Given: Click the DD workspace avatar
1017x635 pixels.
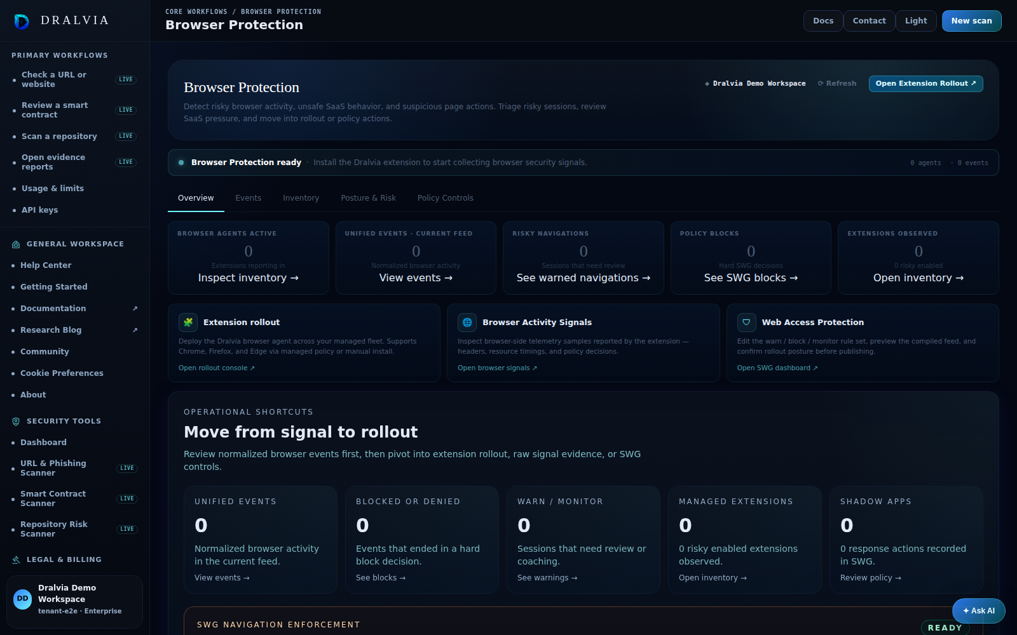Looking at the screenshot, I should click(23, 599).
